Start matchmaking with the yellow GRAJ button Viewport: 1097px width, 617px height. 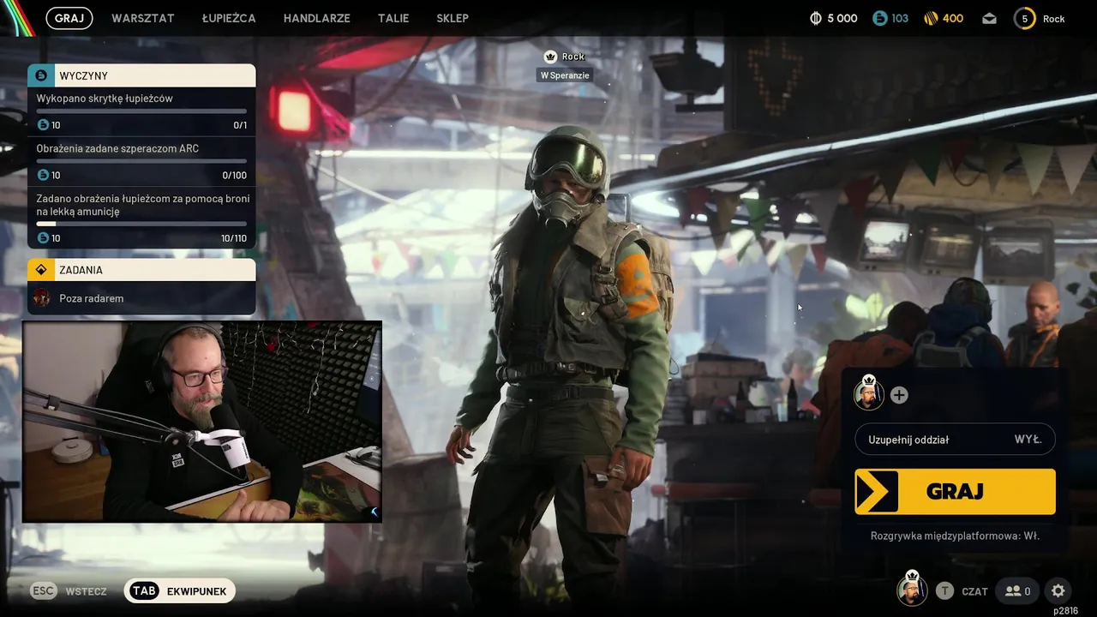coord(955,491)
